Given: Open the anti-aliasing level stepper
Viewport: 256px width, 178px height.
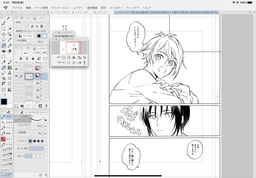Looking at the screenshot, I should coord(46,141).
